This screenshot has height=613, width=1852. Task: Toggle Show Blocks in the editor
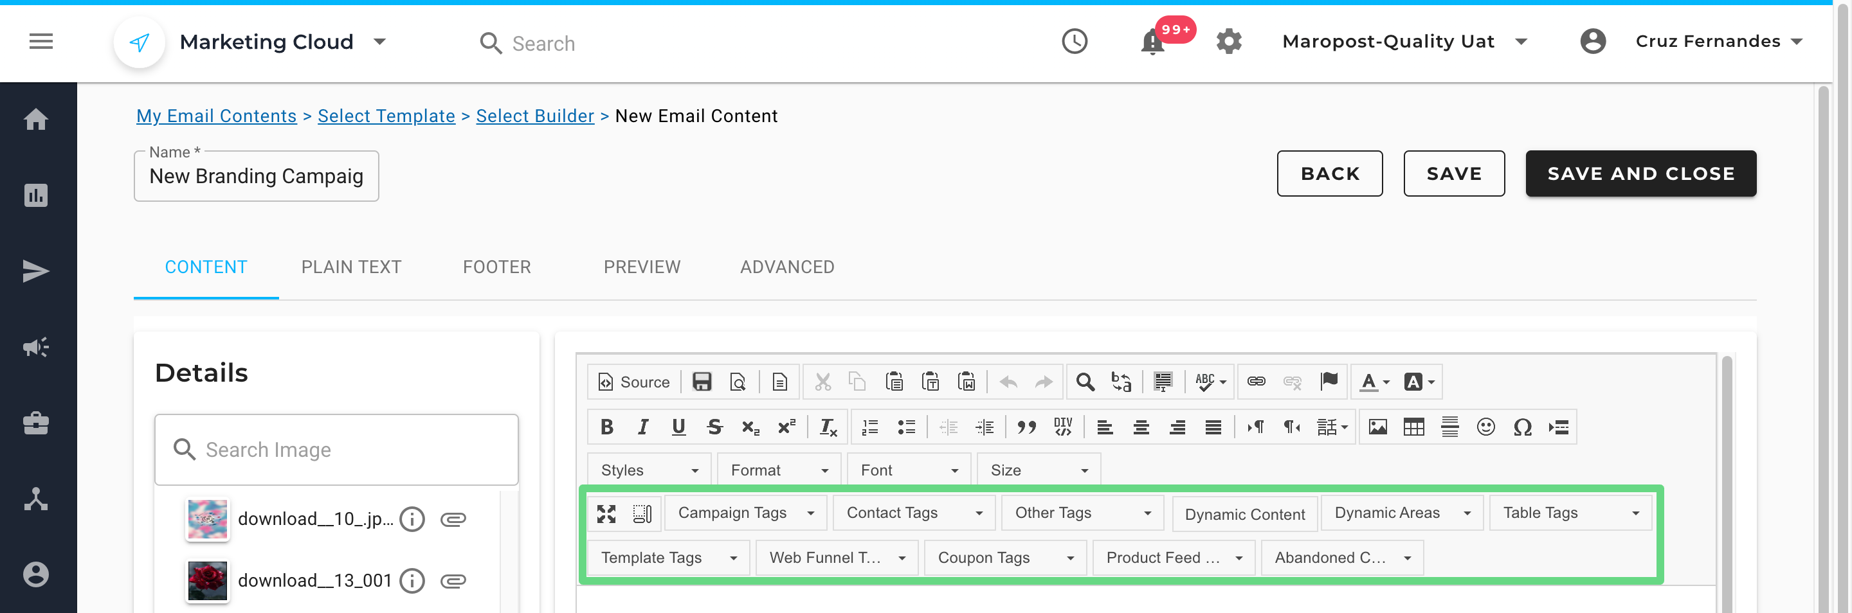[x=642, y=514]
